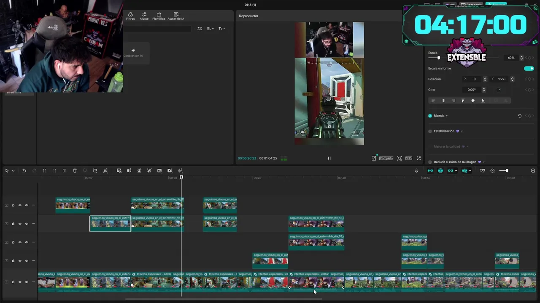Select the highlighted clip on second track
This screenshot has height=303, width=540.
111,223
